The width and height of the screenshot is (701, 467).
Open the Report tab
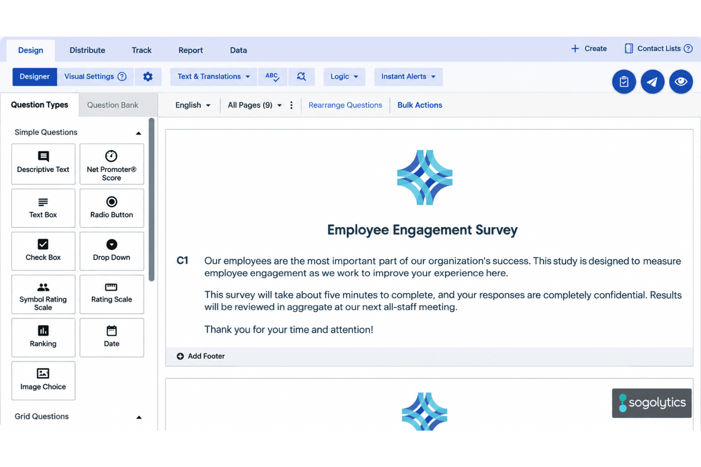point(190,50)
